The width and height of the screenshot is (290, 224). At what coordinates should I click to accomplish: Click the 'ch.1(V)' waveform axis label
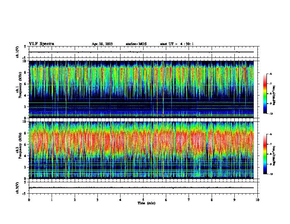click(17, 52)
